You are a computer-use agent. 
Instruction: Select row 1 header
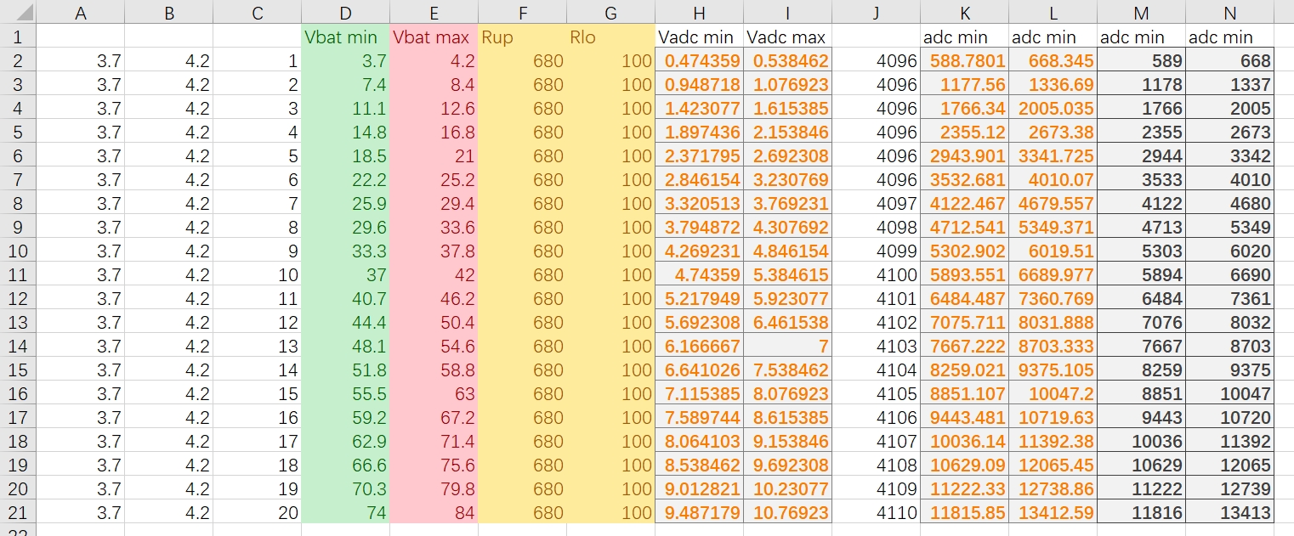[18, 37]
